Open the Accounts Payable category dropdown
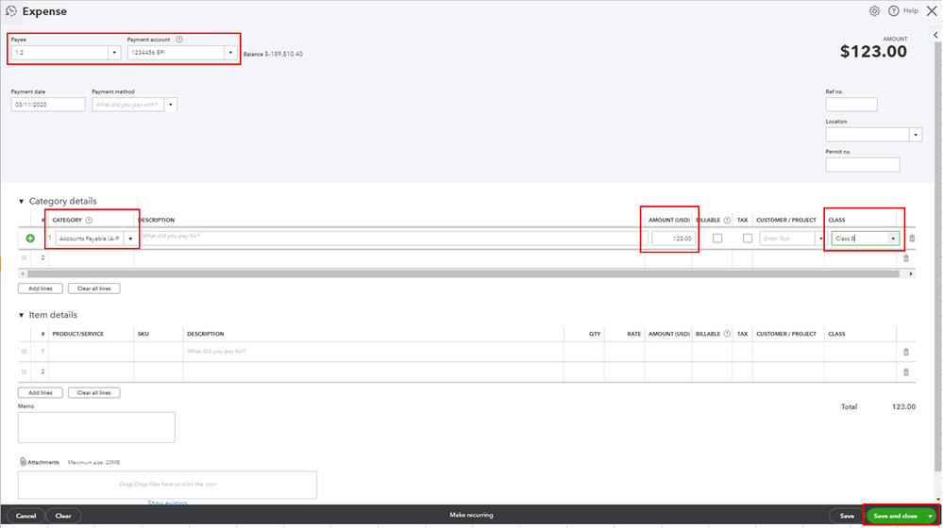943x528 pixels. [x=130, y=239]
